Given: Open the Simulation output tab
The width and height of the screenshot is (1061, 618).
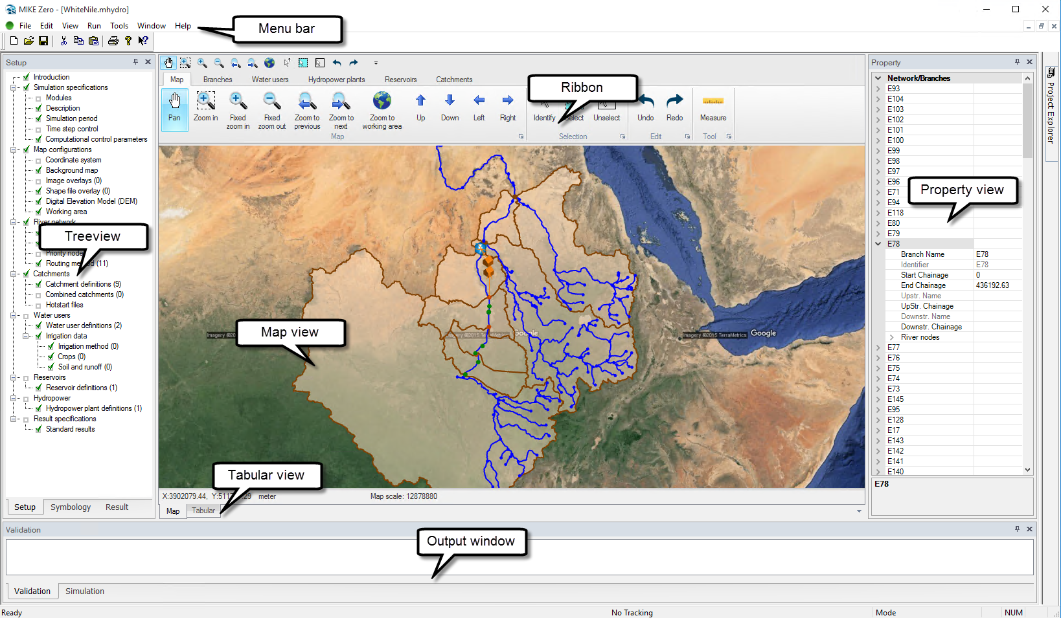Looking at the screenshot, I should (x=85, y=591).
